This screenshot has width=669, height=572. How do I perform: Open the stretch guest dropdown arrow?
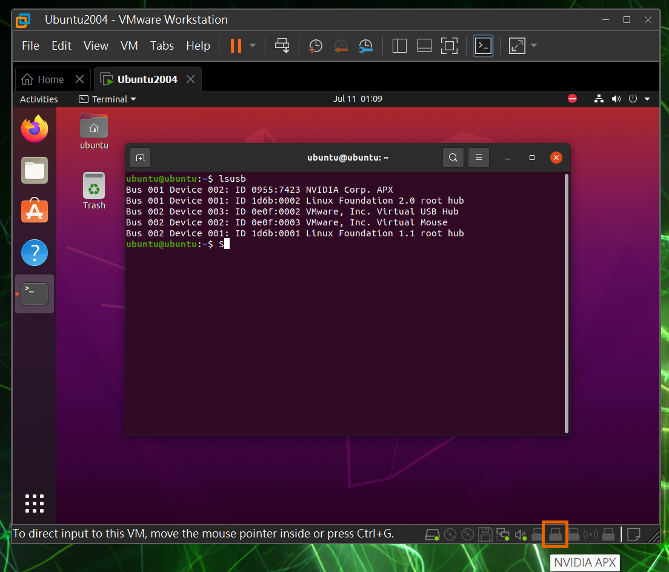coord(534,46)
